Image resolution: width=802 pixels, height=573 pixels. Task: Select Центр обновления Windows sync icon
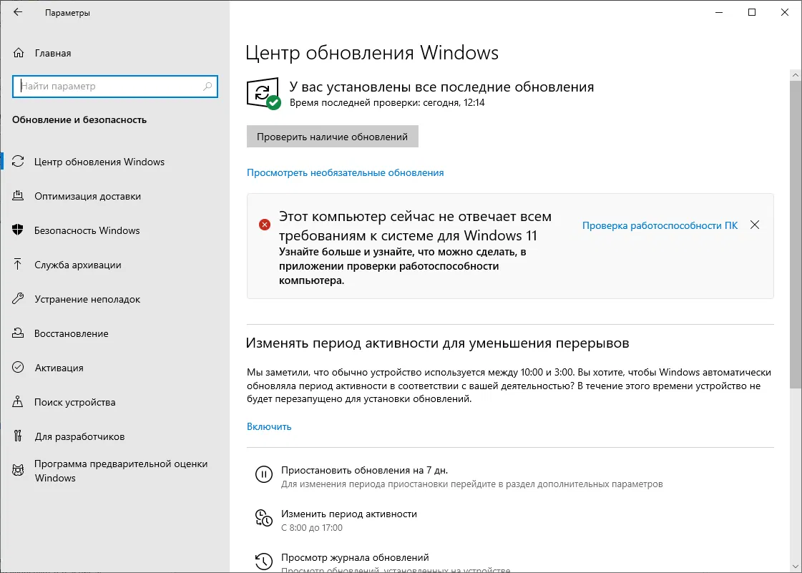(18, 162)
